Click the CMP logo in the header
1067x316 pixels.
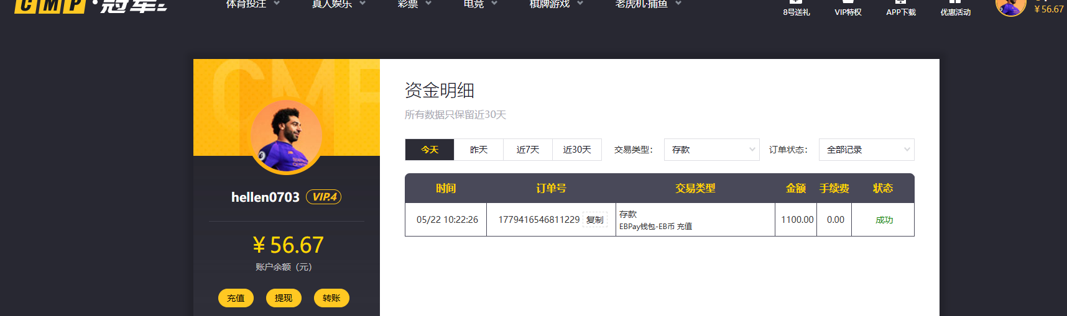[91, 6]
